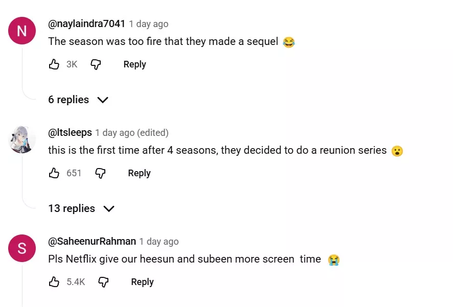Dislike the comment by @SaheenurRahman
This screenshot has width=453, height=307.
[103, 282]
